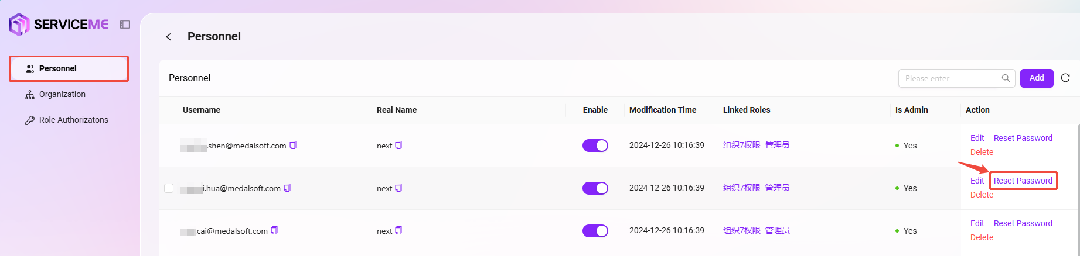Edit the hua@medalsoft.com user

point(977,181)
